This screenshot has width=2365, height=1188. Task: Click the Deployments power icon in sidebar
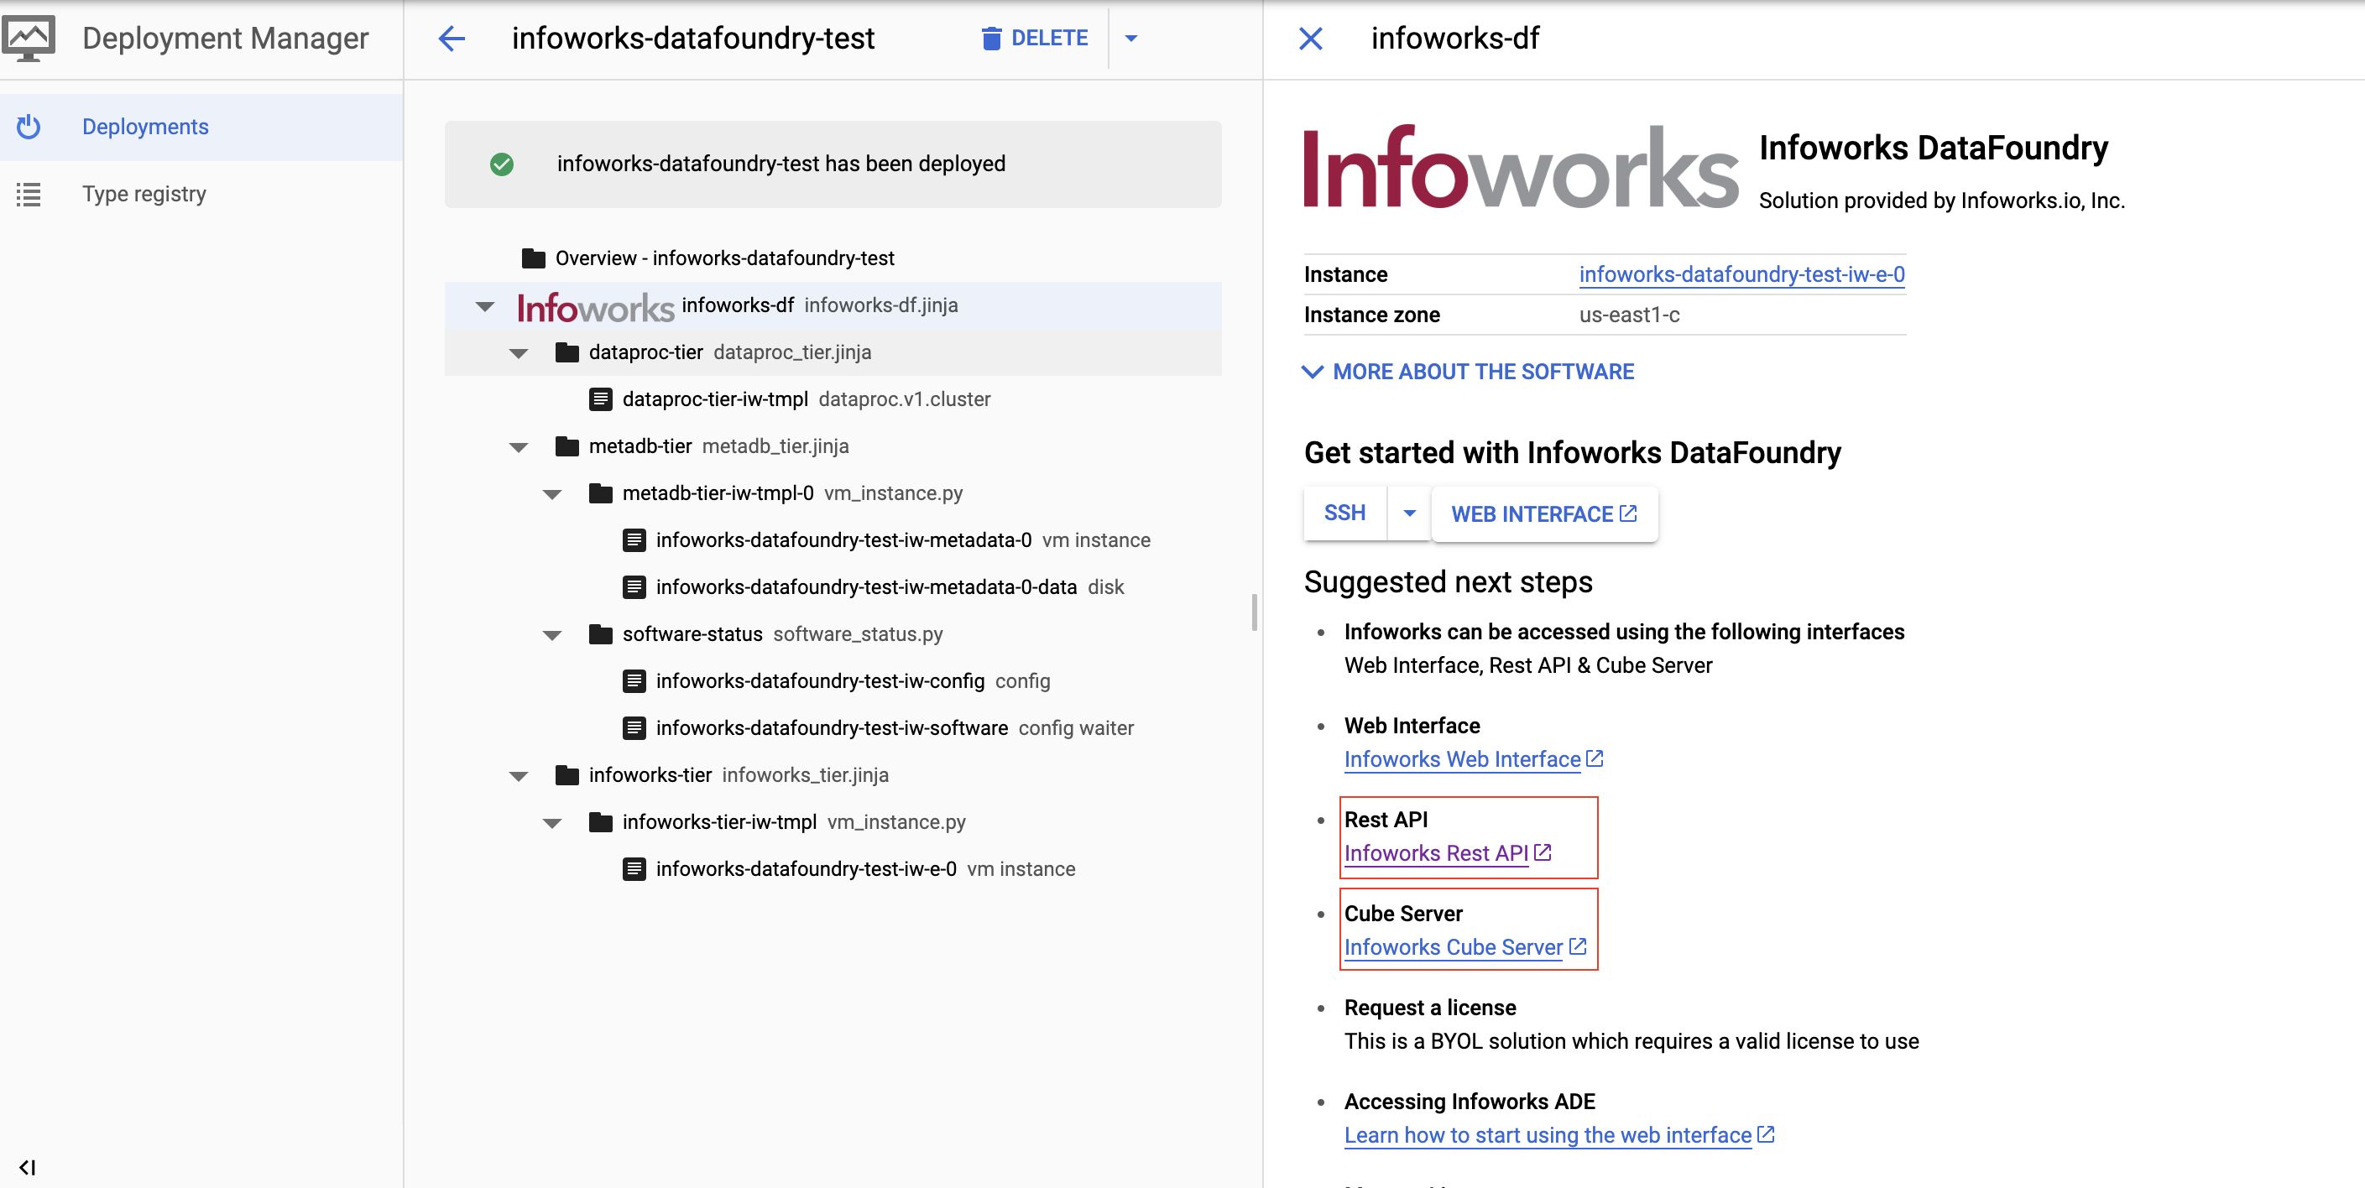point(29,127)
